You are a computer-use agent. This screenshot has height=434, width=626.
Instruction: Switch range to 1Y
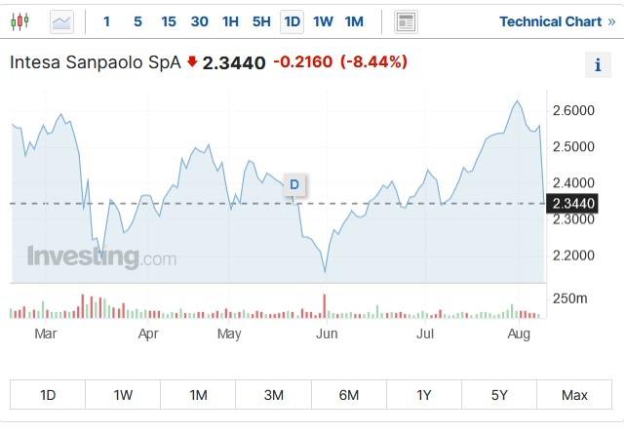pyautogui.click(x=424, y=395)
